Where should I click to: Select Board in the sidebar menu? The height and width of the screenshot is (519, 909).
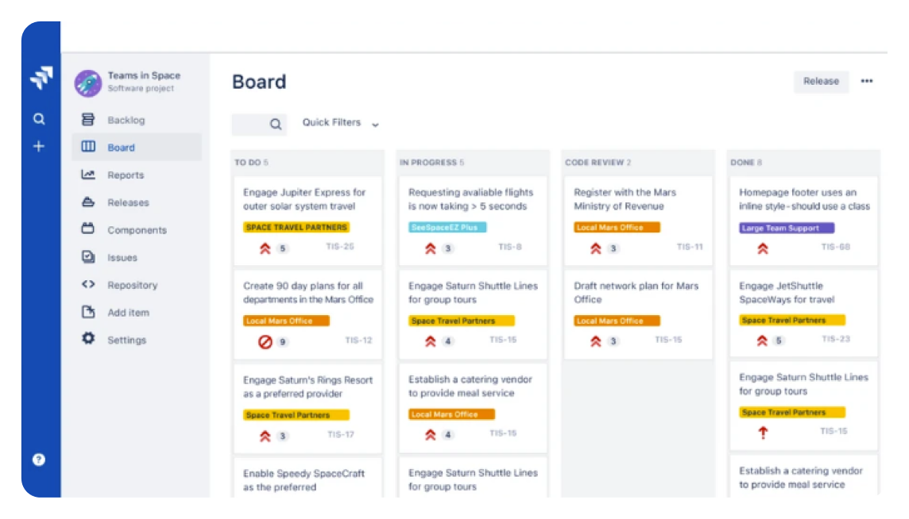121,148
